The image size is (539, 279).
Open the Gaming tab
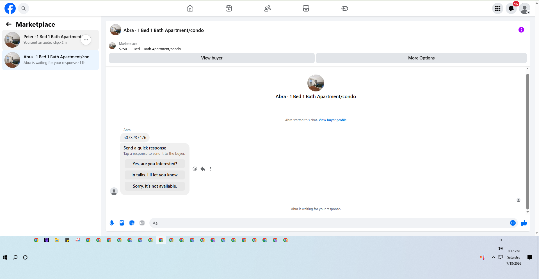(x=345, y=8)
